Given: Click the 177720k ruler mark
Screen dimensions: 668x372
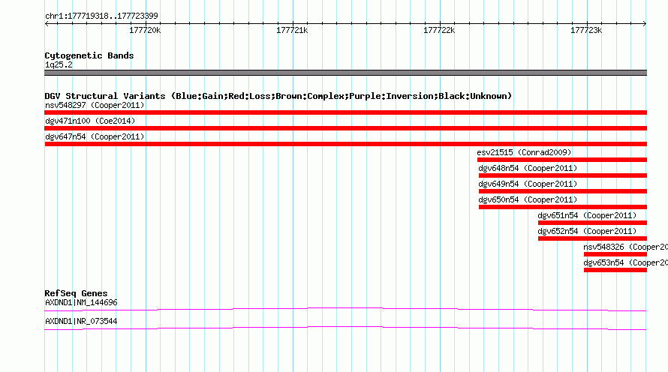Looking at the screenshot, I should [x=145, y=30].
